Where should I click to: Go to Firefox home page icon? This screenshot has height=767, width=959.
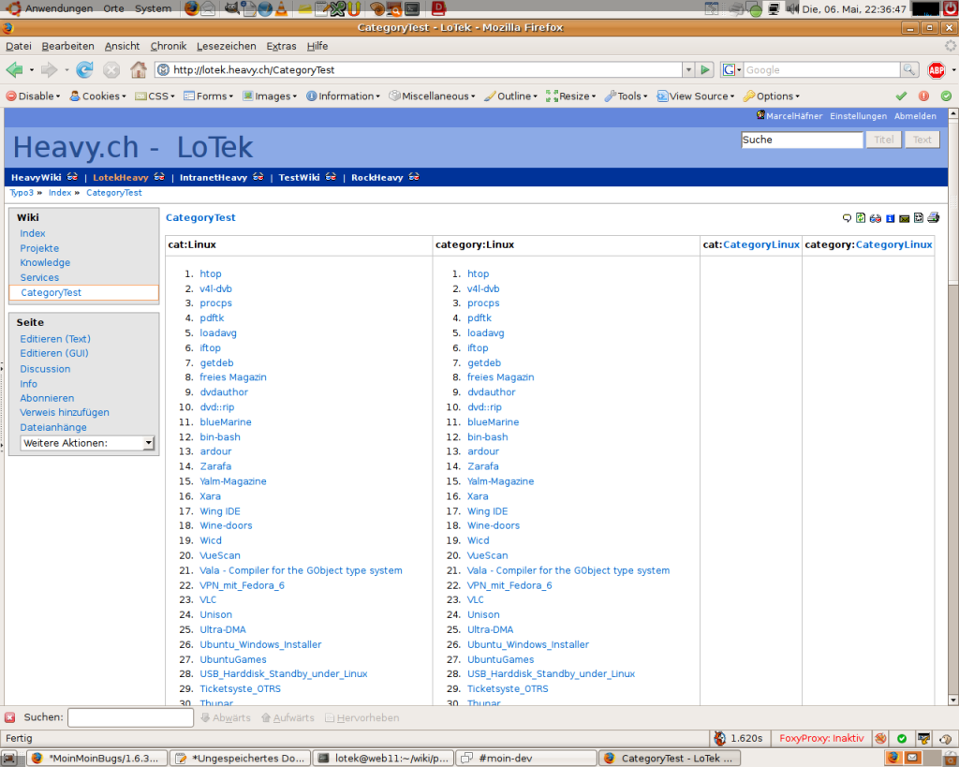[x=138, y=70]
